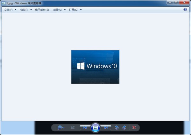Open the 文件(F) menu
The image size is (191, 135).
tap(8, 10)
